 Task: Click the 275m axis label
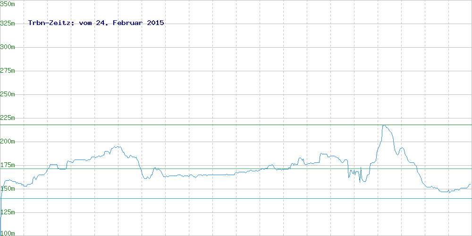(x=8, y=70)
